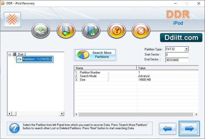Click the load log book icon
205x139 pixels.
[x=66, y=31]
